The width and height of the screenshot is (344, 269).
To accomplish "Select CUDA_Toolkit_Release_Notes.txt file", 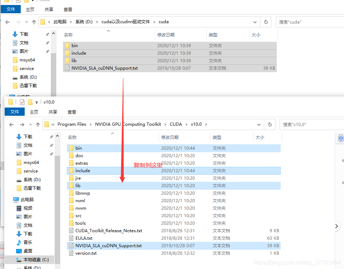I will coord(173,231).
